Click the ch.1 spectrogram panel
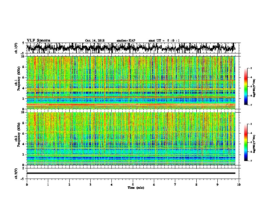The height and width of the screenshot is (207, 269). [131, 83]
